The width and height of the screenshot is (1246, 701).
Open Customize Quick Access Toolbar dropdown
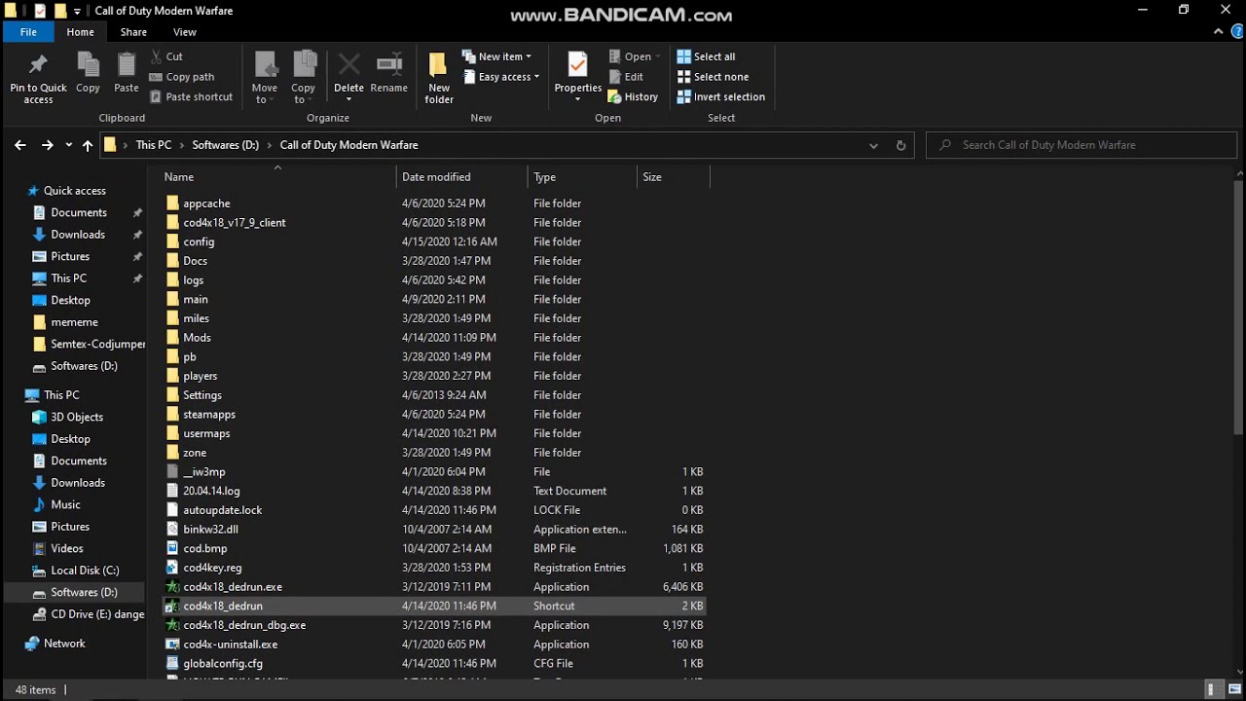click(77, 11)
